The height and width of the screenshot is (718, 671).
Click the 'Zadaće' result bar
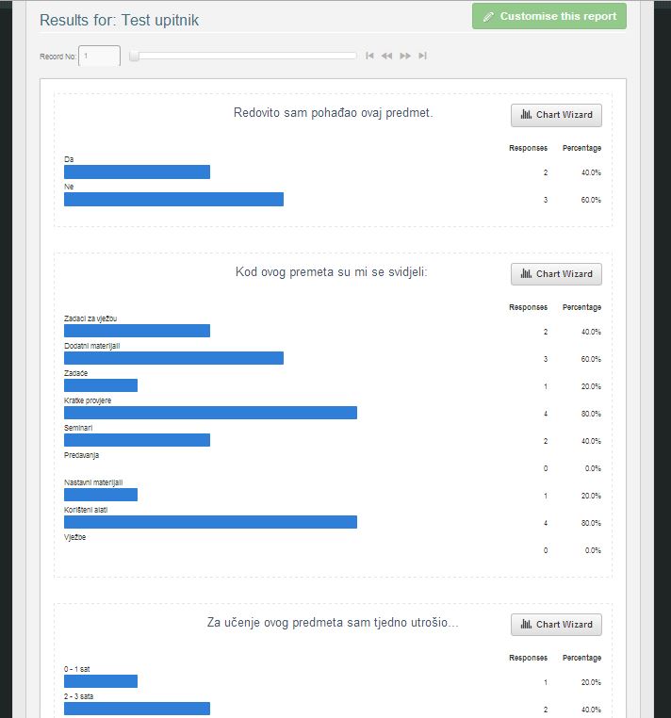(101, 385)
